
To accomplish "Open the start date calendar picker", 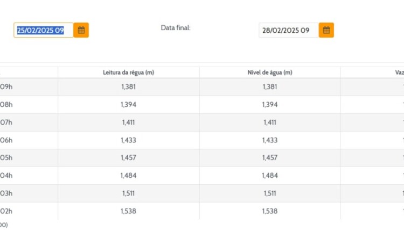I will tap(81, 30).
